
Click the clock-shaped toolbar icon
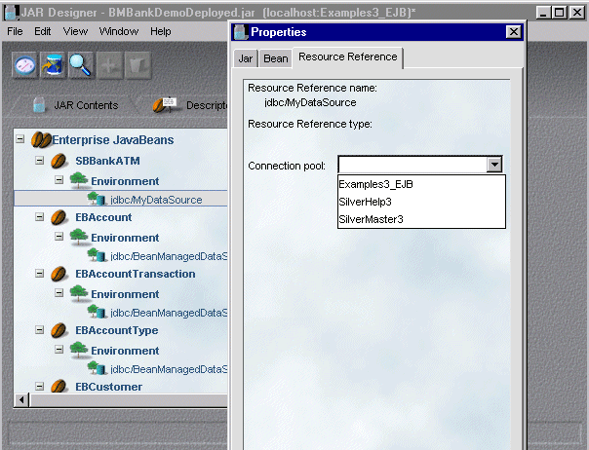pos(25,65)
